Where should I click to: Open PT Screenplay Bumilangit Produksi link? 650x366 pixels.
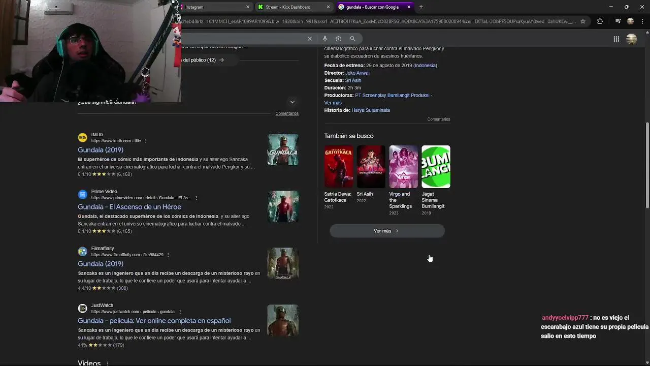(392, 95)
